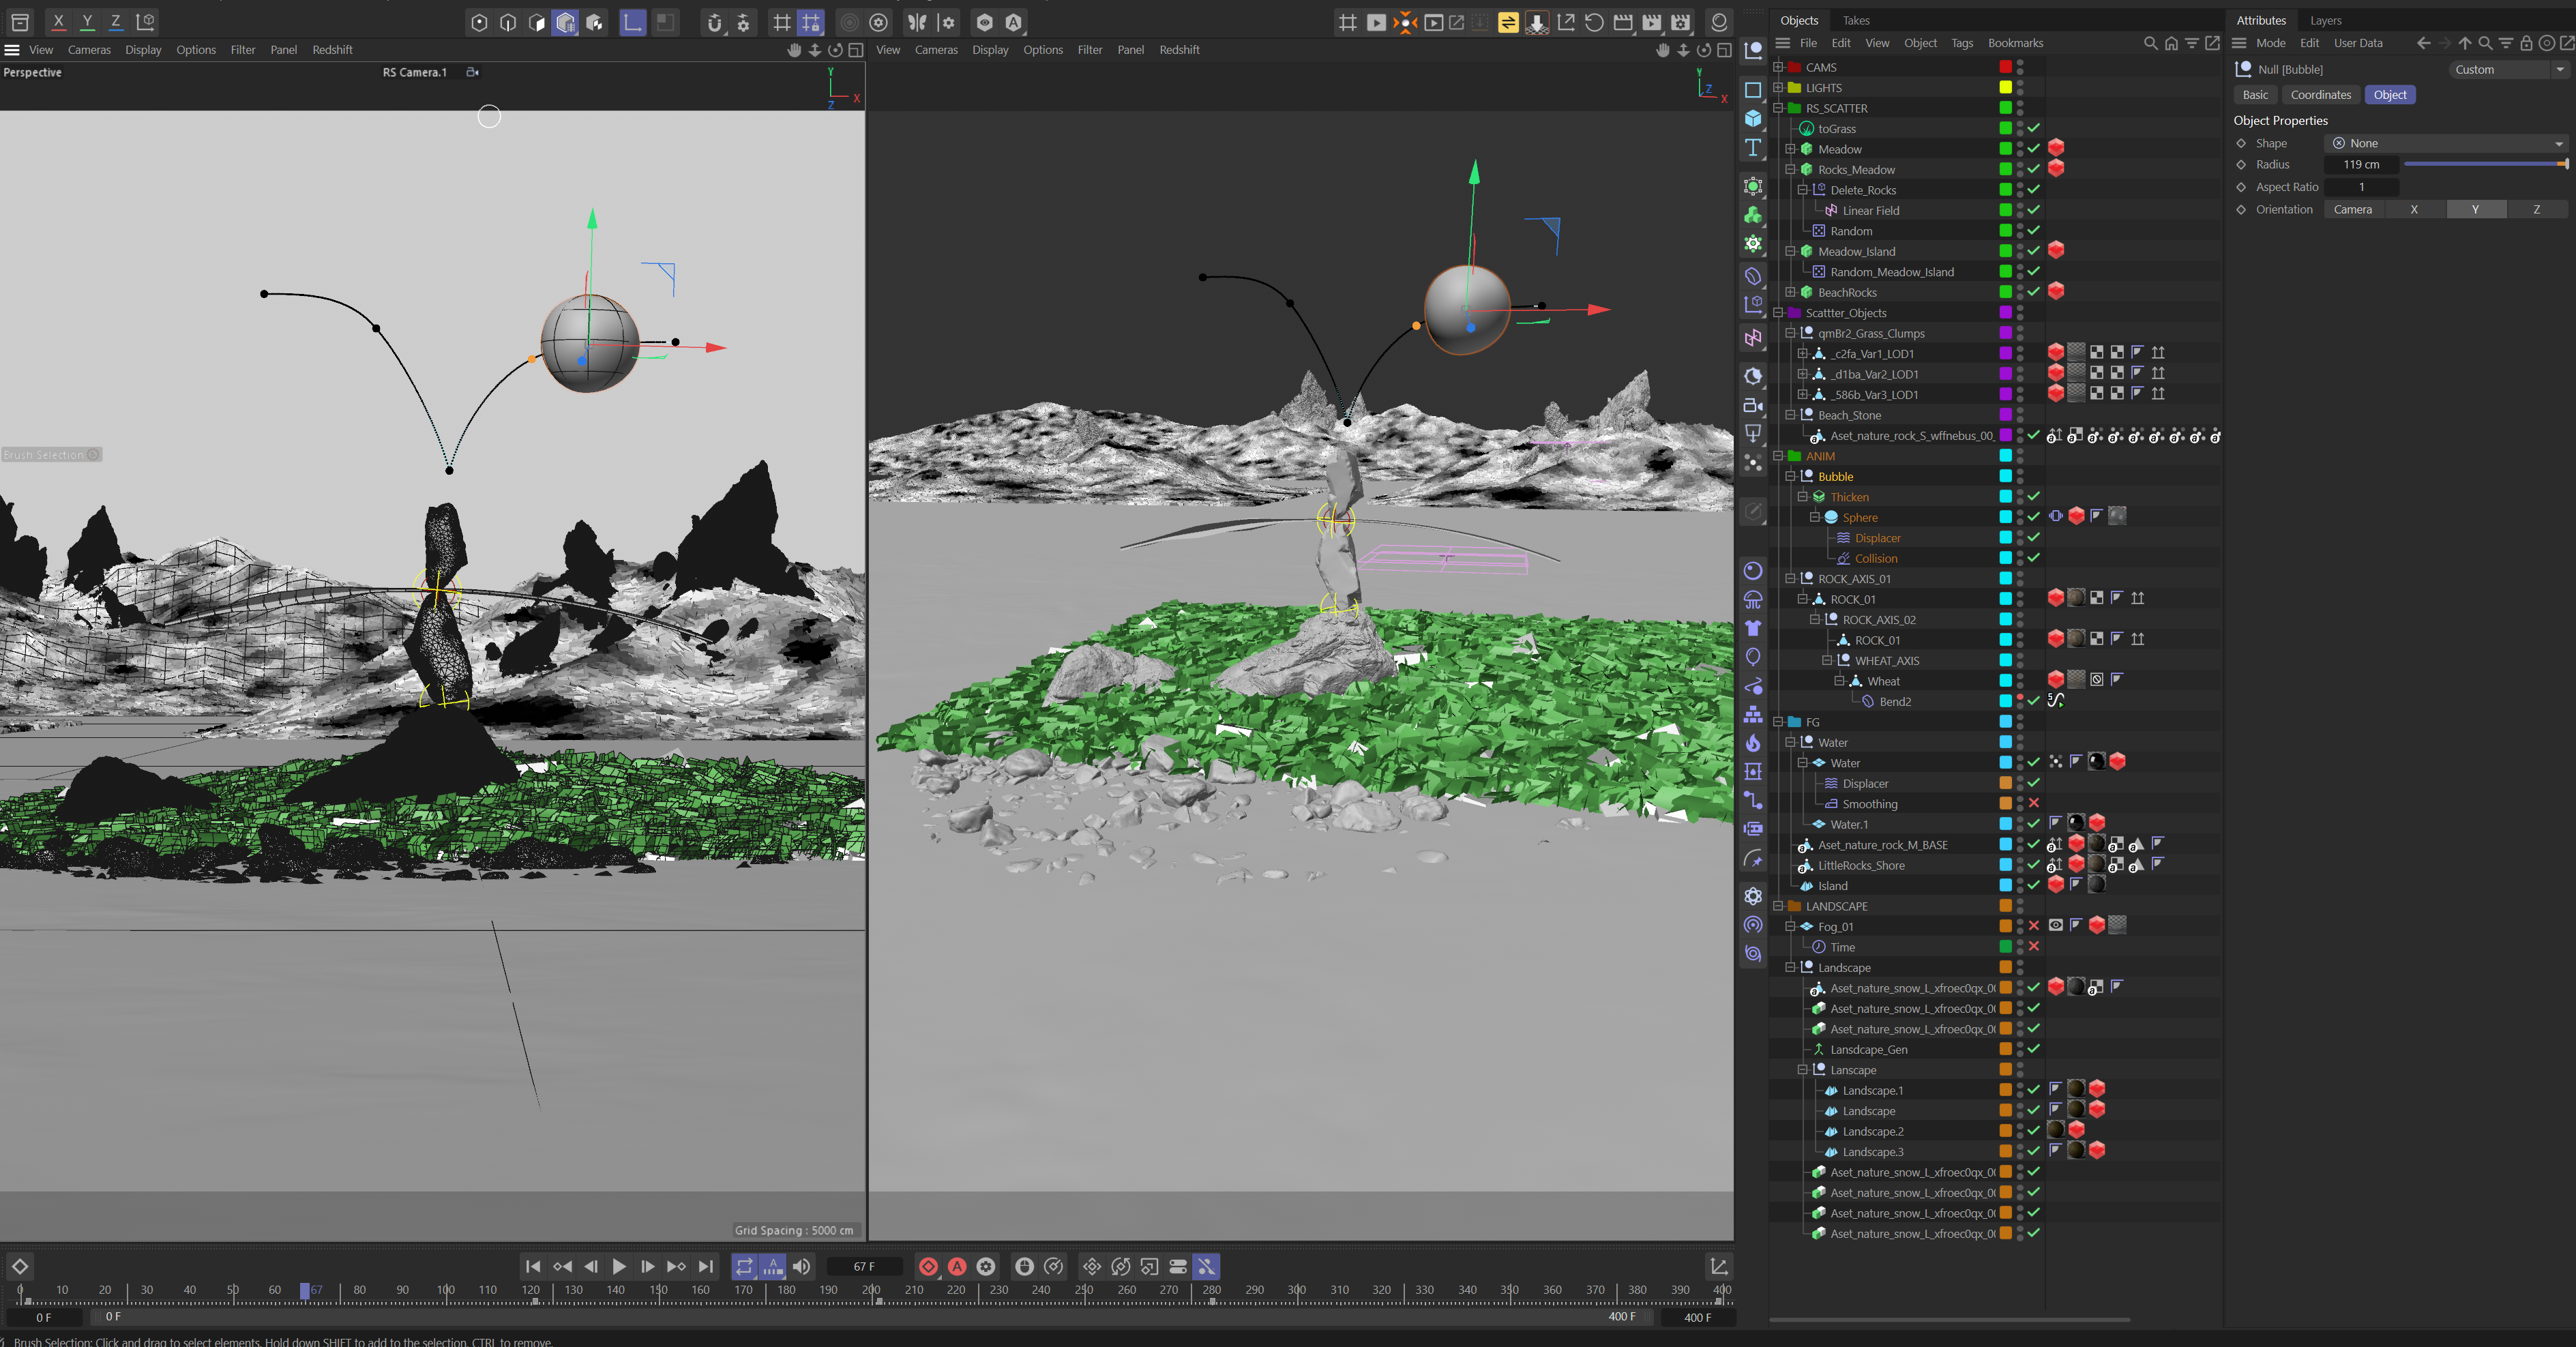The image size is (2576, 1347).
Task: Open the Coordinates tab button
Action: (x=2320, y=95)
